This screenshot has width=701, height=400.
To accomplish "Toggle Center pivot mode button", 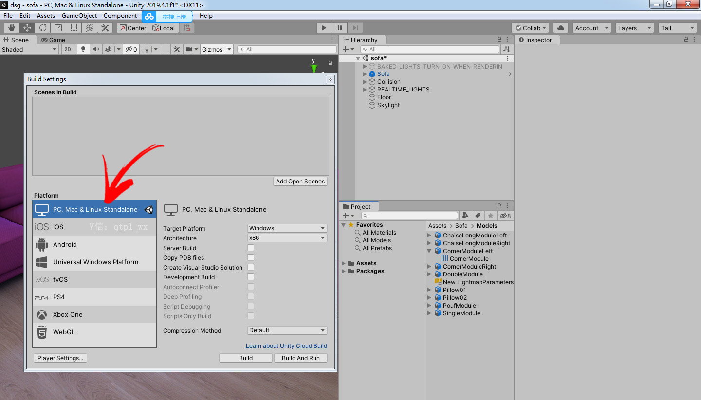I will point(132,28).
